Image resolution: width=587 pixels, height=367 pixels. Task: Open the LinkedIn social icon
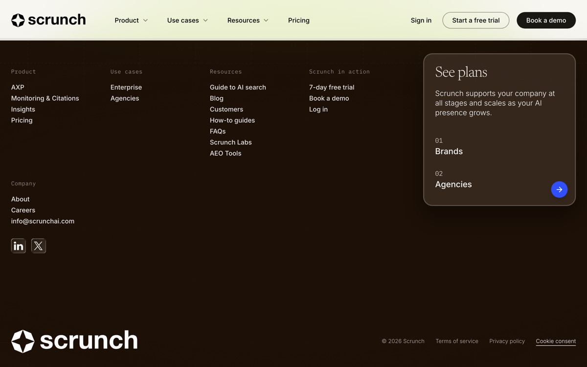19,246
